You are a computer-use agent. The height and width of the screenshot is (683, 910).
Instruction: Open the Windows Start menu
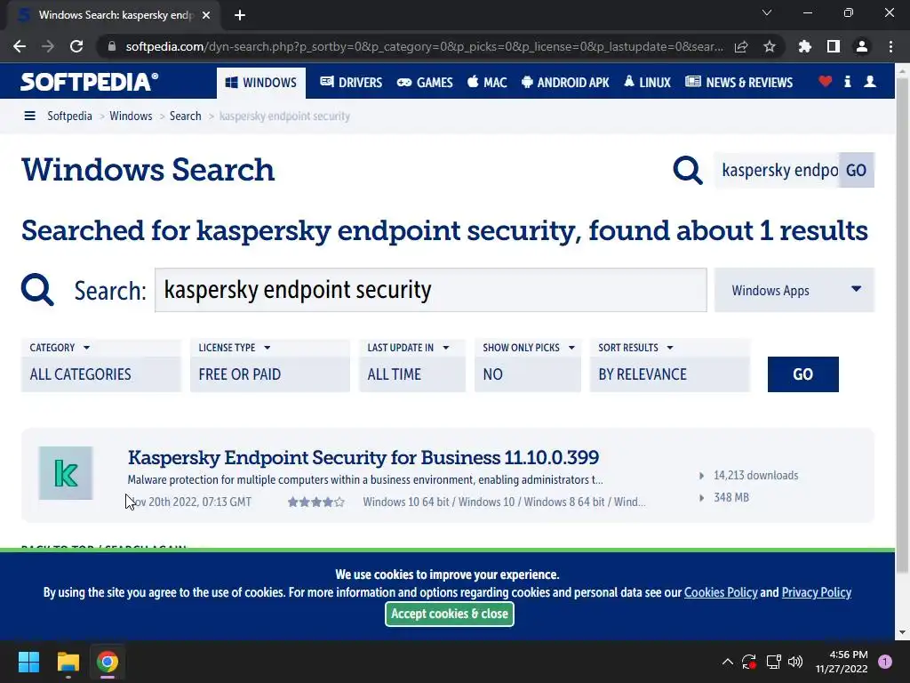[x=28, y=662]
